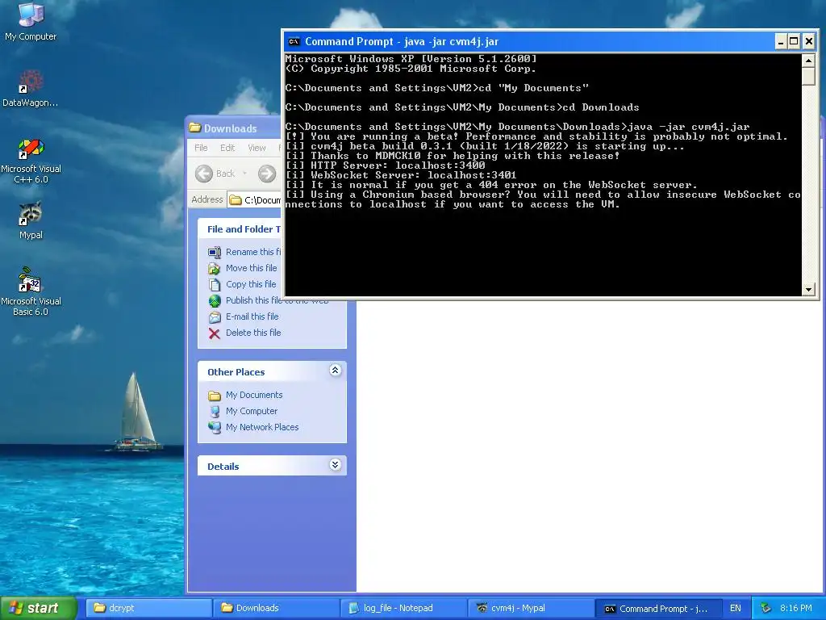This screenshot has width=826, height=620.
Task: Minimize the Command Prompt window
Action: click(781, 42)
